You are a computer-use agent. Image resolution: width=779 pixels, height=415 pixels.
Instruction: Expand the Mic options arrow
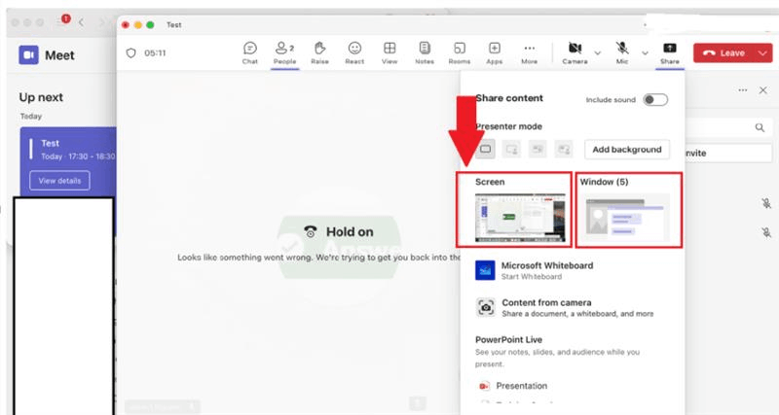(x=645, y=53)
